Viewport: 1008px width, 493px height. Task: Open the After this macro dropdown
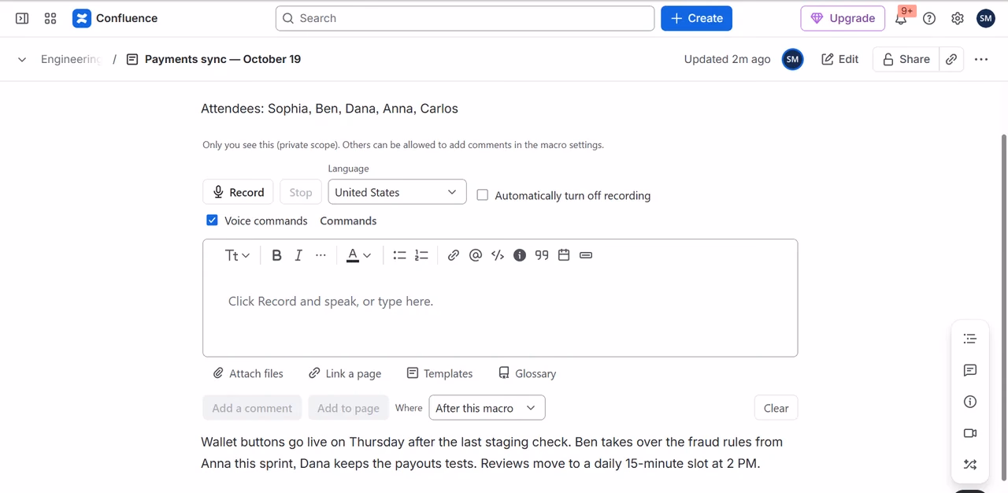[487, 408]
